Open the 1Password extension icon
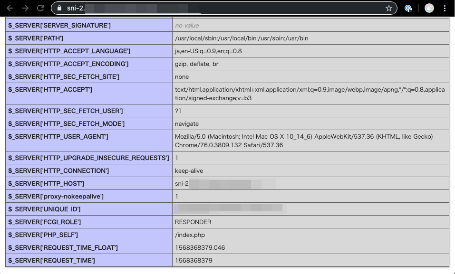Screen dimensions: 455x274 (408, 8)
